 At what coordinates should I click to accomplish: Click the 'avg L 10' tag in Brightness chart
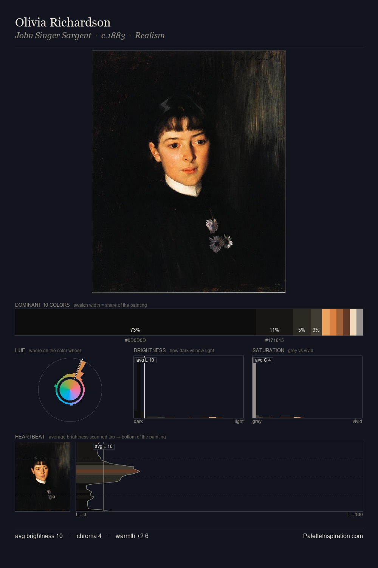[146, 360]
